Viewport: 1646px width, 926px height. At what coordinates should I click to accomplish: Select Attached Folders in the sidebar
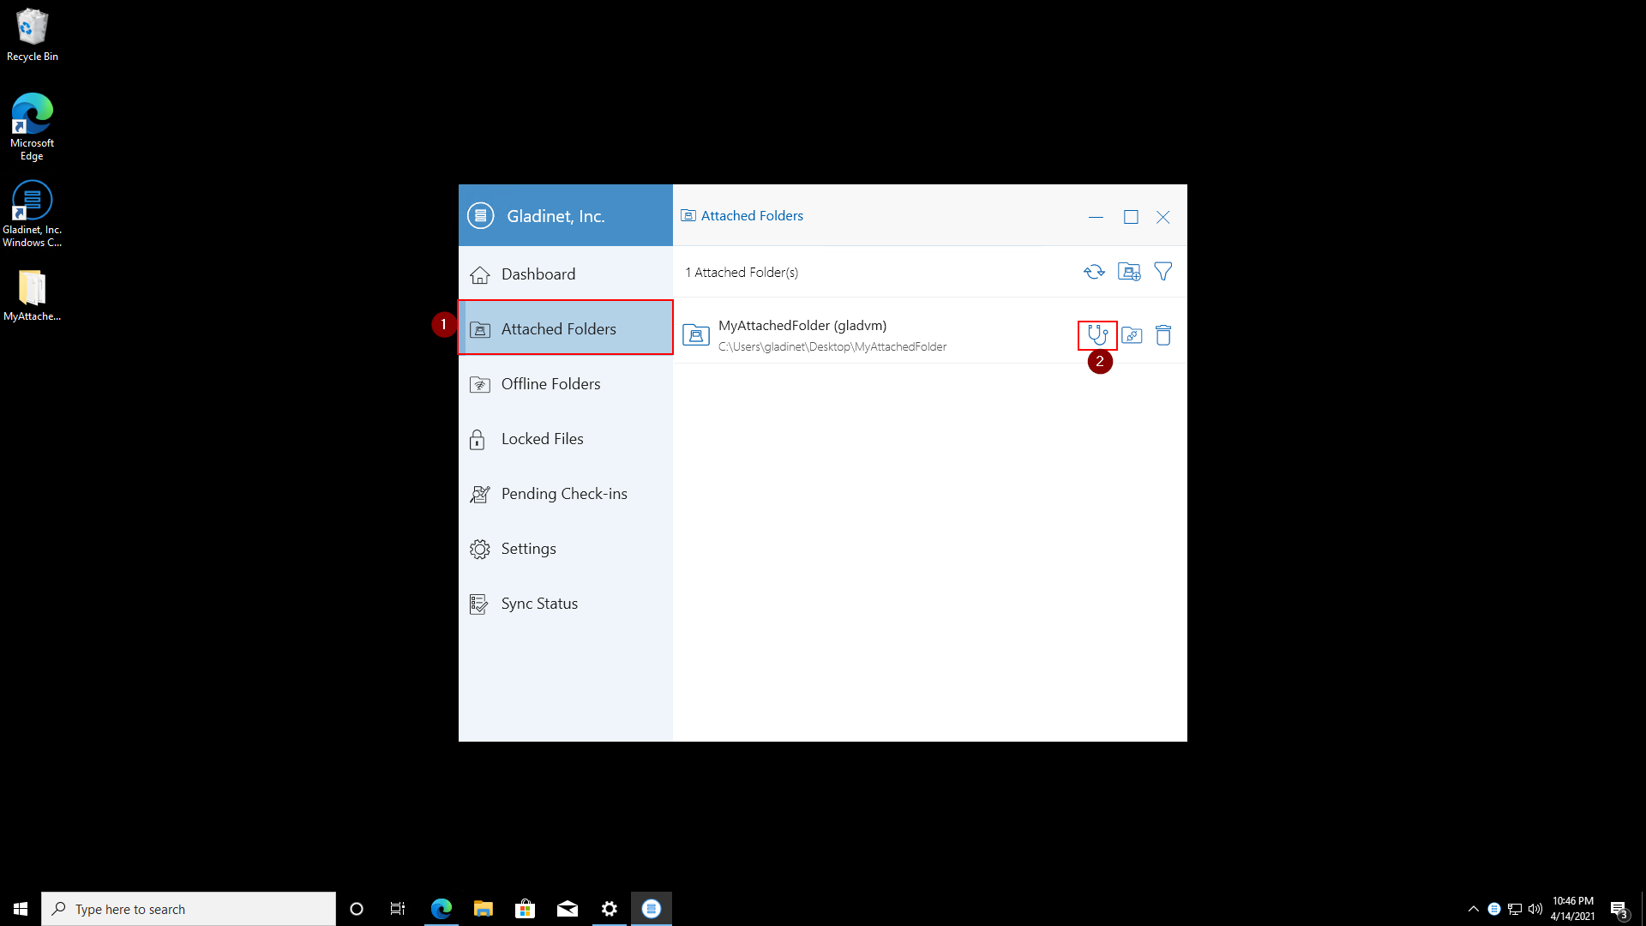click(x=566, y=328)
